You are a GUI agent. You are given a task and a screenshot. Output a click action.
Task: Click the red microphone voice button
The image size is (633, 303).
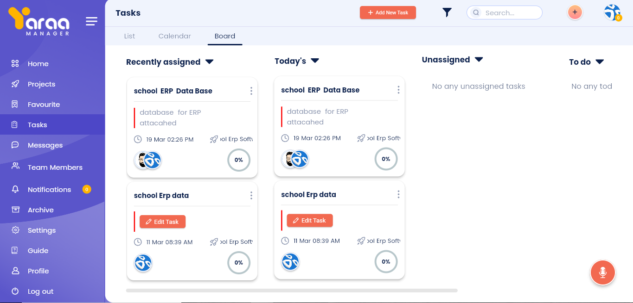[x=602, y=272]
